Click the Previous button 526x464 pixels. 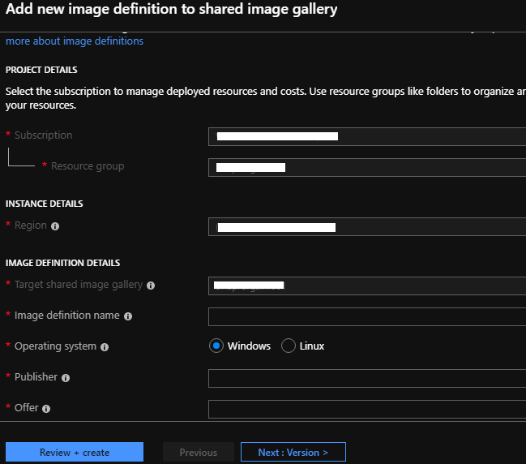pos(198,452)
